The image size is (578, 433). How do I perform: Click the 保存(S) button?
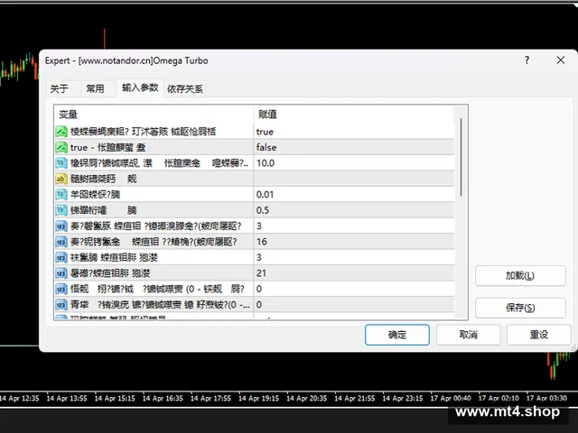tap(520, 308)
